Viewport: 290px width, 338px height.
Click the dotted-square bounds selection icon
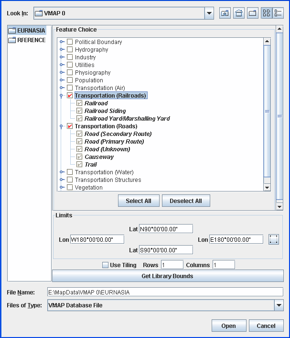pyautogui.click(x=274, y=239)
